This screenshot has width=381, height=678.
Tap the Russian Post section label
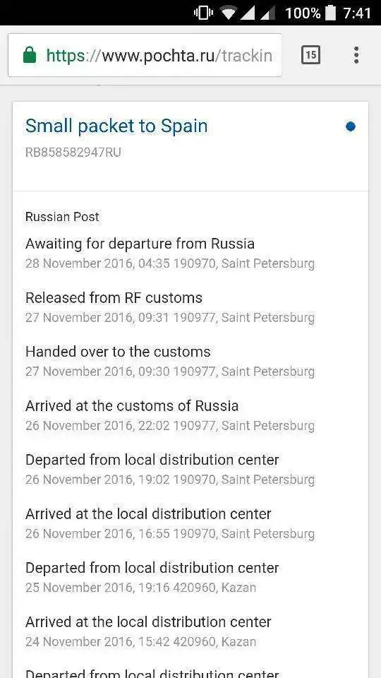pyautogui.click(x=62, y=217)
